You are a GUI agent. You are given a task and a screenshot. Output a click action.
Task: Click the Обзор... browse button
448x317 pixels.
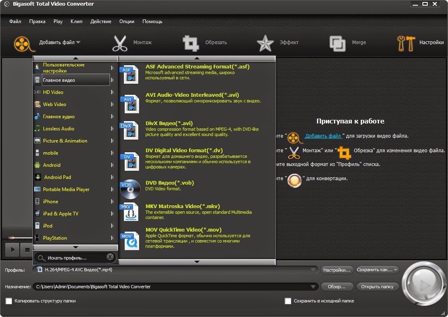pyautogui.click(x=337, y=287)
